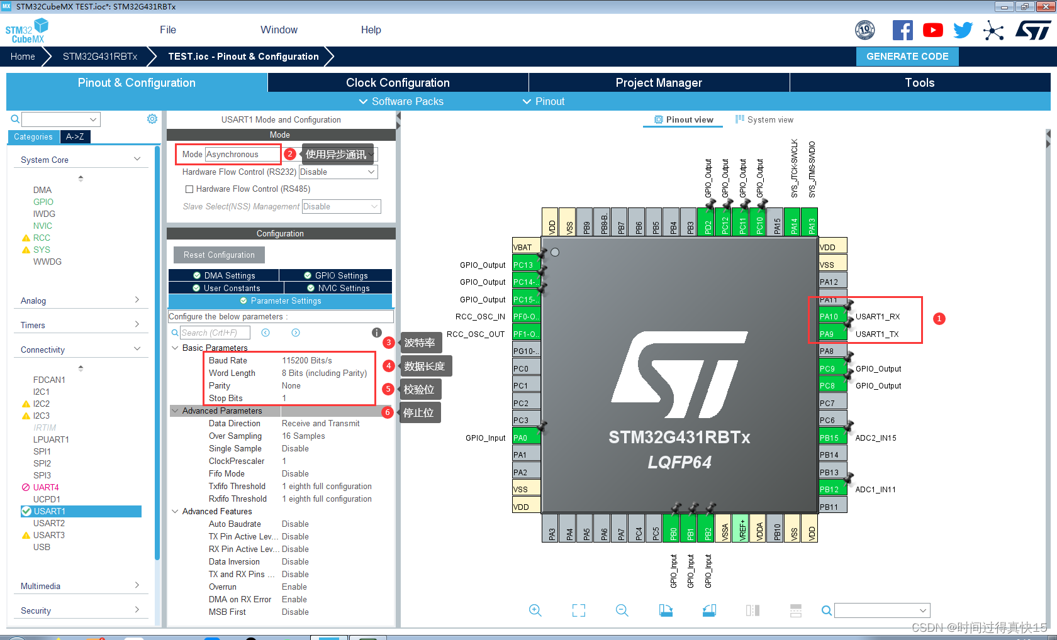This screenshot has height=640, width=1057.
Task: Enable Hardware Flow Control (RS485) checkbox
Action: coord(189,189)
